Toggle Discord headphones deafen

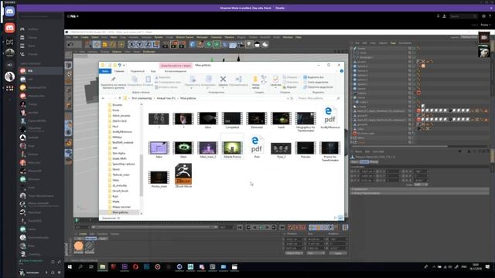[53, 273]
